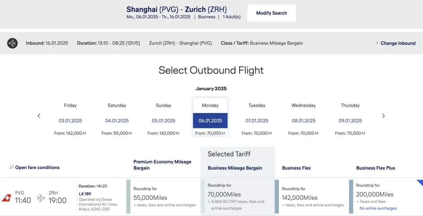Image resolution: width=423 pixels, height=216 pixels.
Task: Click the blue corner marker on Business Flex Plus
Action: pos(420,183)
